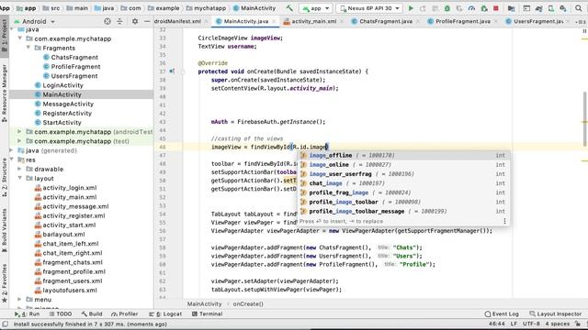The image size is (588, 330).
Task: Expand the menu folder
Action: click(19, 300)
